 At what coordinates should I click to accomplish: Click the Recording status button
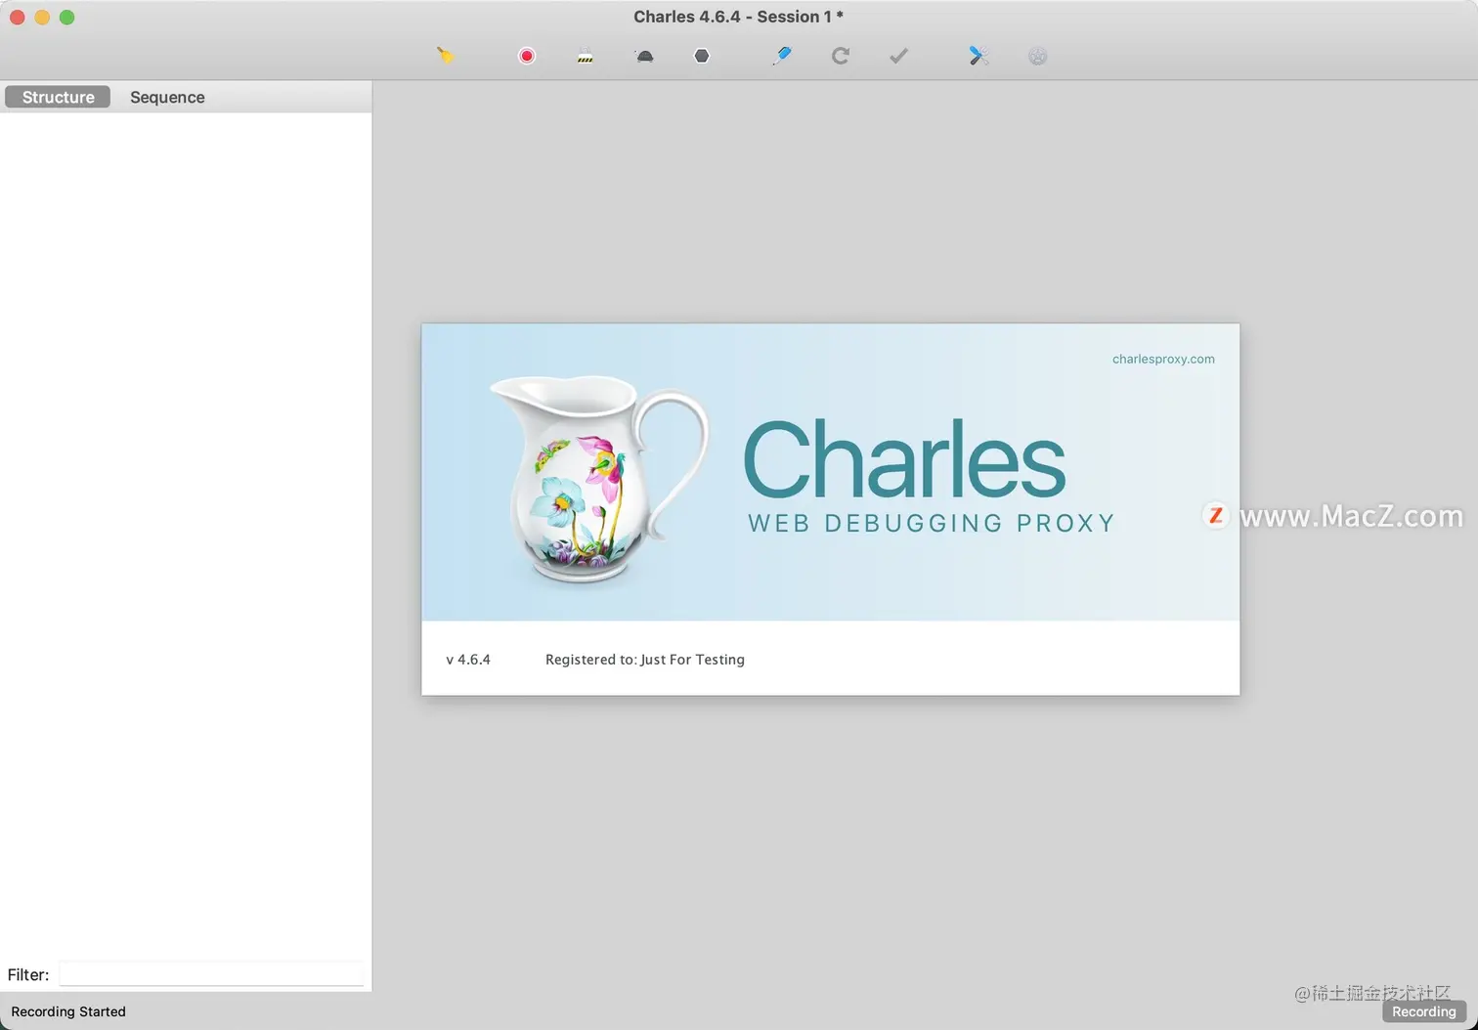[x=1424, y=1011]
